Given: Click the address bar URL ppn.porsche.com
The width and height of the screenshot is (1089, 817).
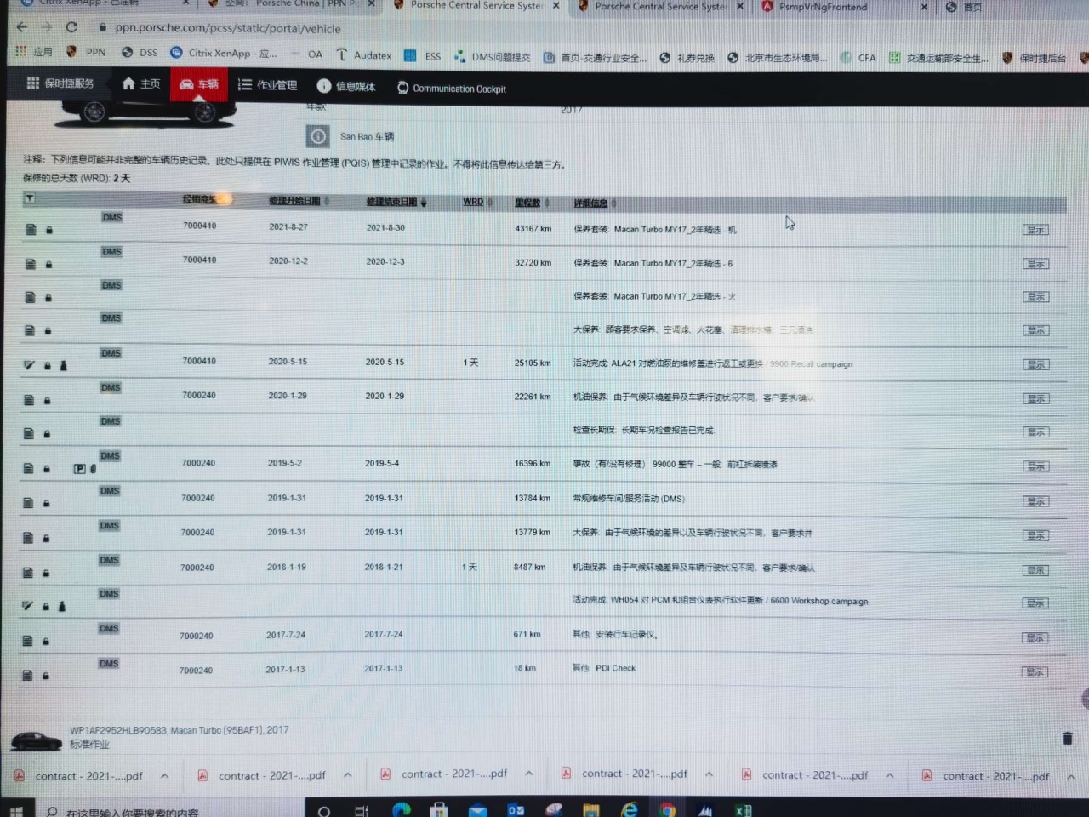Looking at the screenshot, I should click(x=228, y=28).
